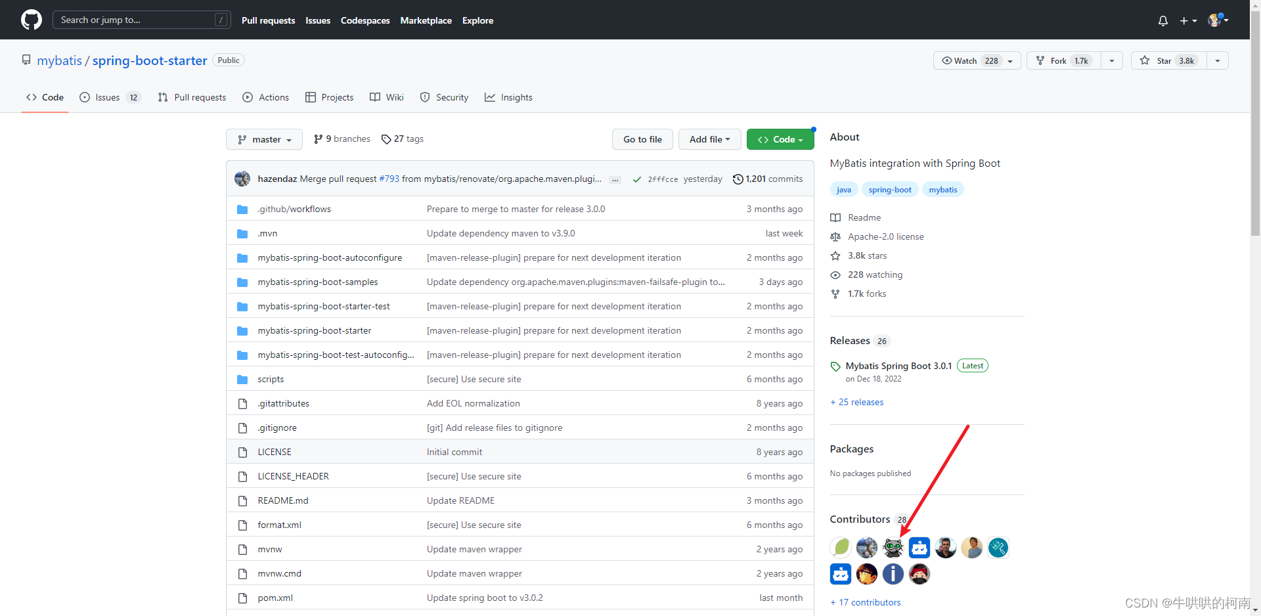
Task: Open the GitHub home logo
Action: [31, 20]
